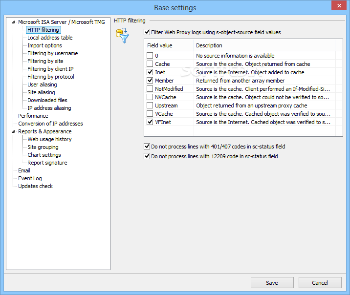
Task: Check the field value 0 checkbox
Action: (150, 55)
